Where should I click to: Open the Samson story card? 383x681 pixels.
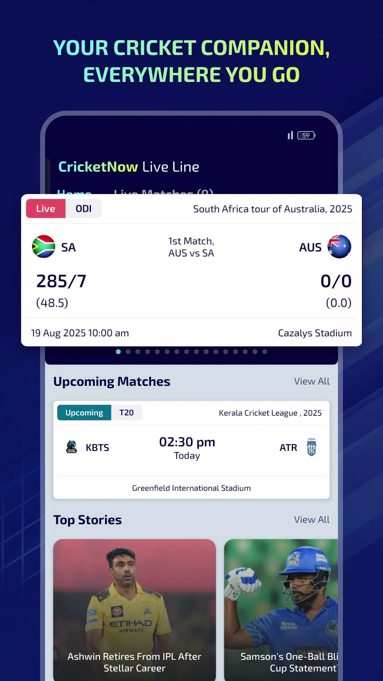281,610
